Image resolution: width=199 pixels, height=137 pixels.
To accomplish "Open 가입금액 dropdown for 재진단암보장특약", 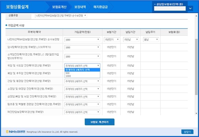I will (x=82, y=112).
